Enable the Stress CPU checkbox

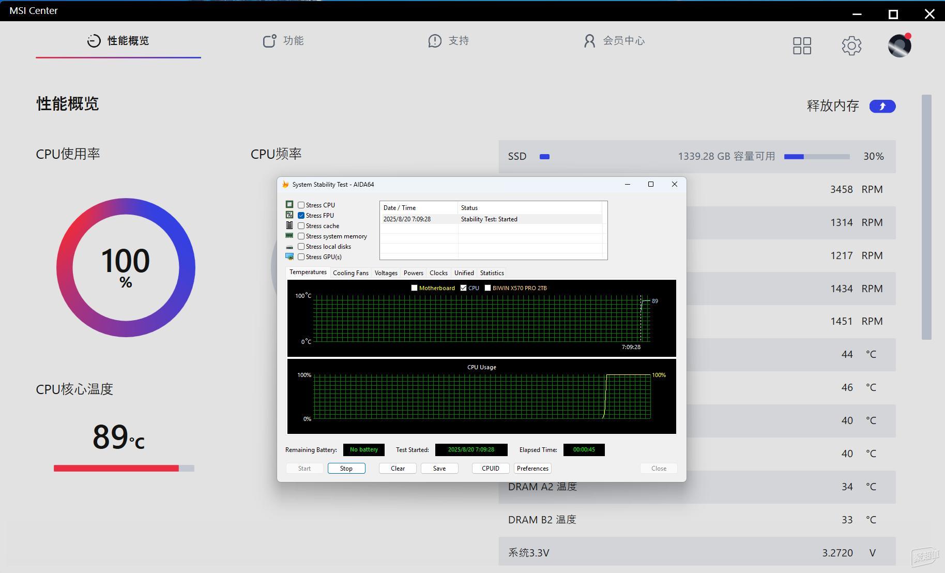301,205
